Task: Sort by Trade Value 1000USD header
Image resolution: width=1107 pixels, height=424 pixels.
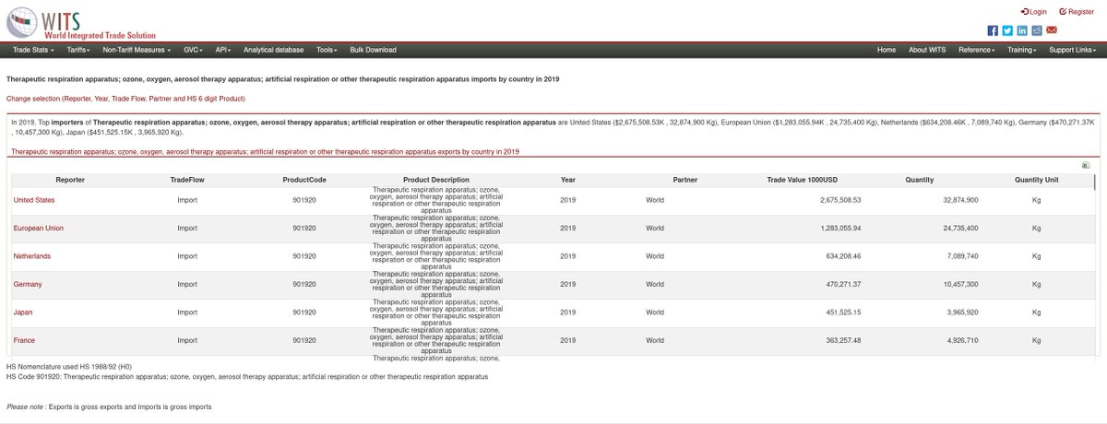Action: coord(802,180)
